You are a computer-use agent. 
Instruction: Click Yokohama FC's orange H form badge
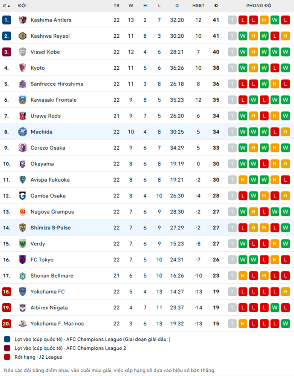pyautogui.click(x=285, y=292)
